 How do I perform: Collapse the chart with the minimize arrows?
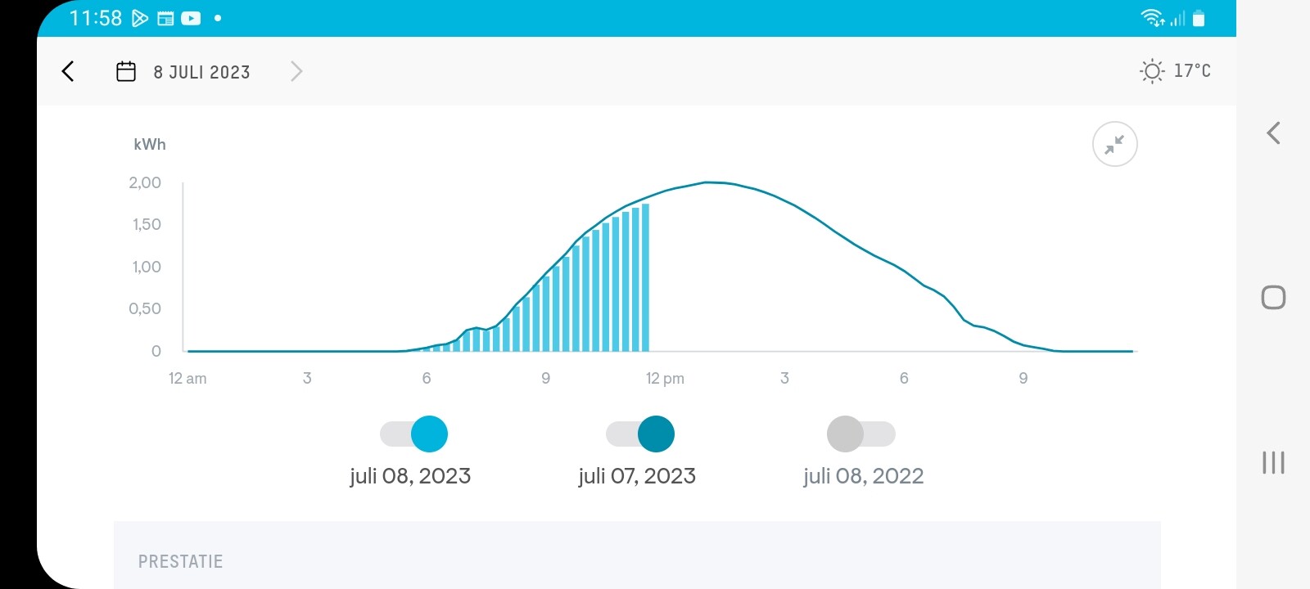(1114, 145)
